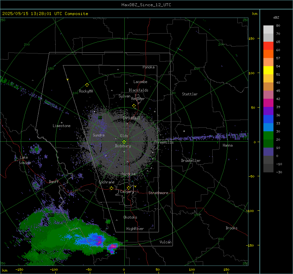Click the Vulcan town label

tap(165, 242)
